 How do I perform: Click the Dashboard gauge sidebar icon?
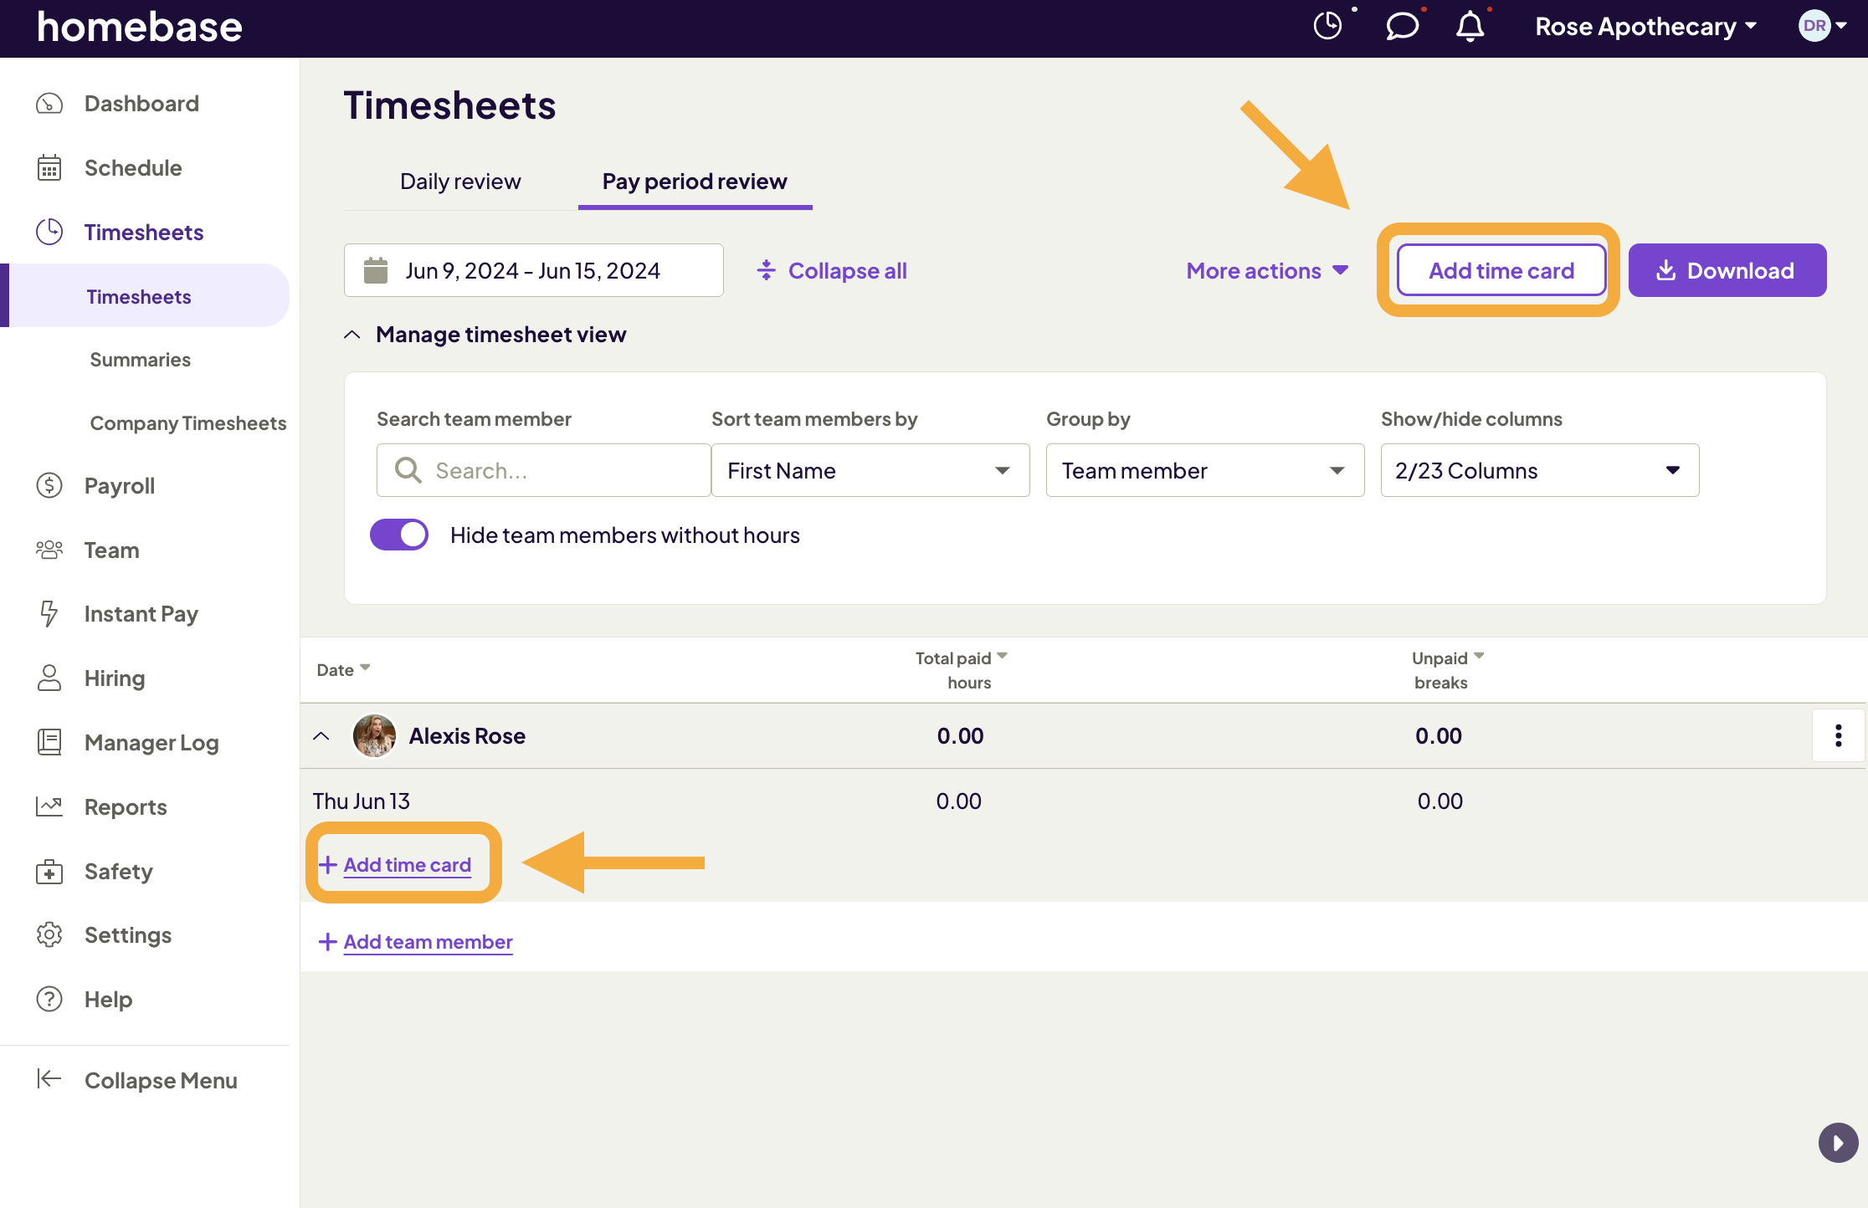tap(49, 104)
